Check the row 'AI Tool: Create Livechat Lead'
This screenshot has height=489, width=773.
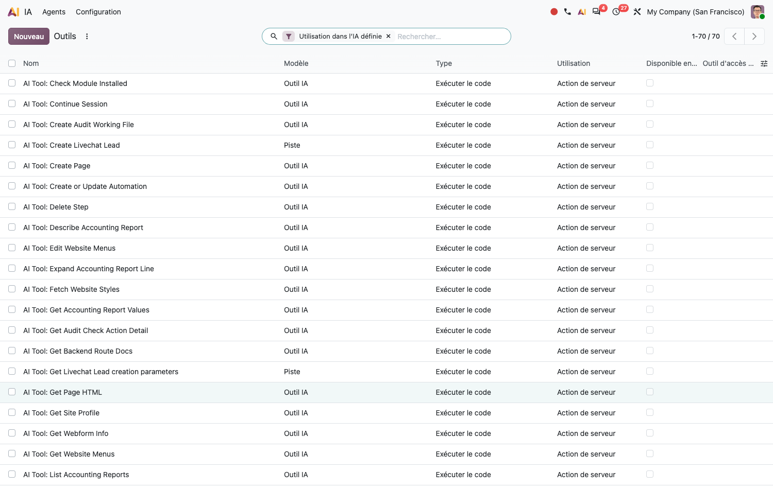click(12, 145)
